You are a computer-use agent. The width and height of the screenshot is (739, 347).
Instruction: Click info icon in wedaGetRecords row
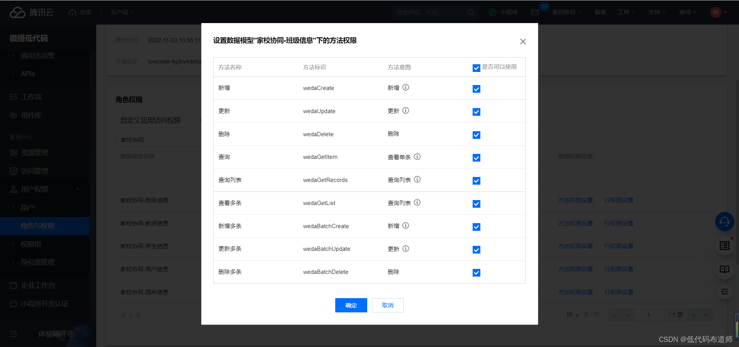[417, 179]
